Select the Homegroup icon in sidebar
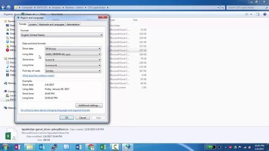 5,83
